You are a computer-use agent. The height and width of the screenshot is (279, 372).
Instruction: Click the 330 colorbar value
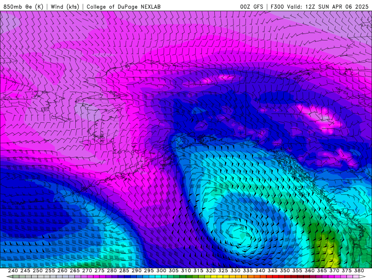click(x=235, y=271)
